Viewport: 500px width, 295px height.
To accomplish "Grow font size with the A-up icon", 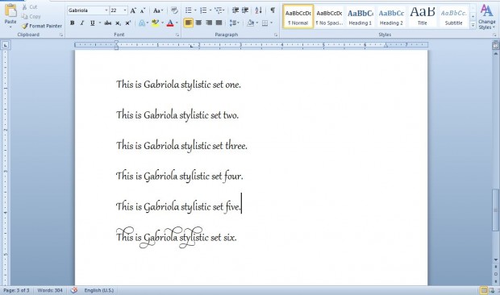I will point(133,10).
